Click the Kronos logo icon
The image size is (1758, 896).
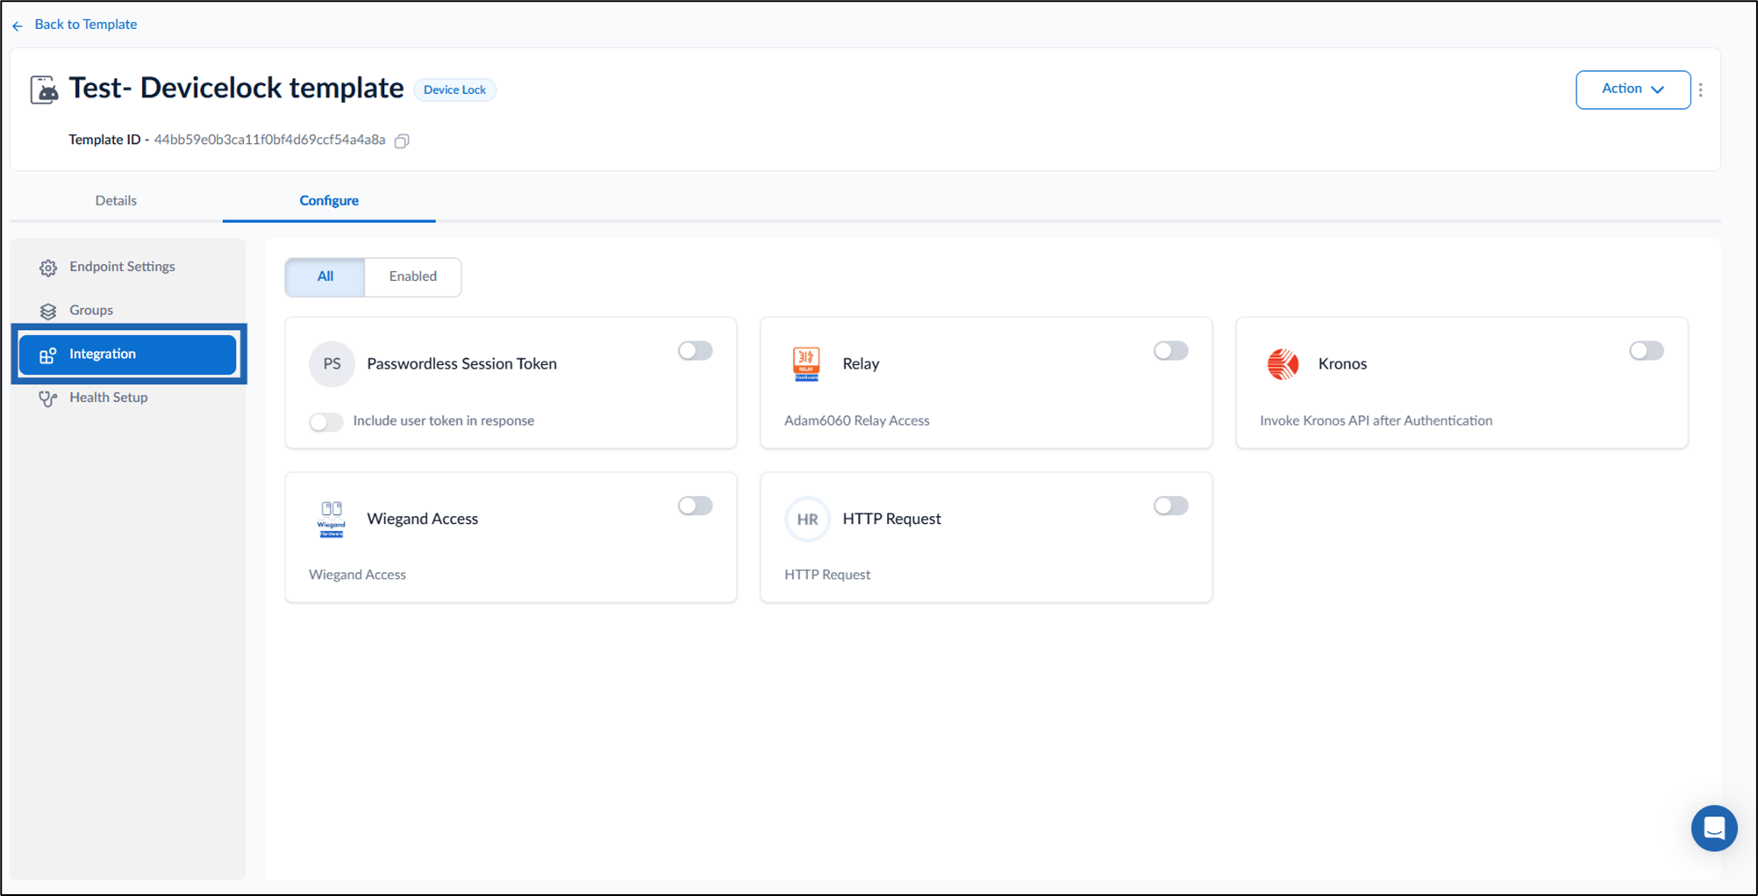click(1283, 363)
